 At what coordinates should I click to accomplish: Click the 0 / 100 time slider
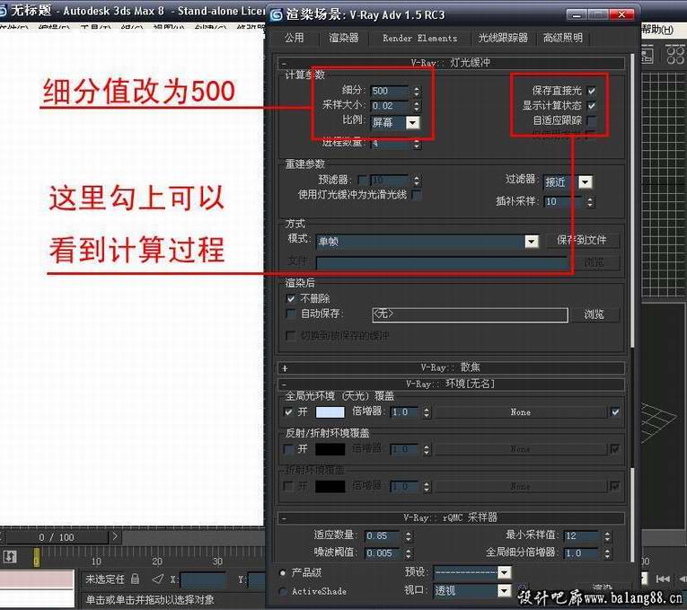(57, 537)
